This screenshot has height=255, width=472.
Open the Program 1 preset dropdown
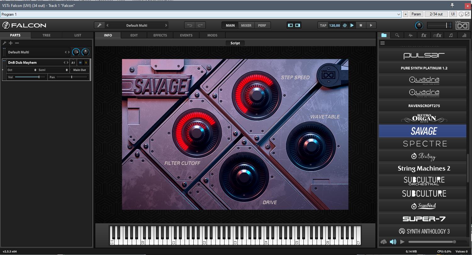click(x=399, y=14)
